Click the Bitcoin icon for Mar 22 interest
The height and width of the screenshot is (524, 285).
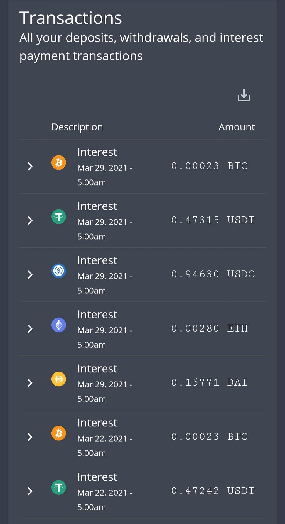coord(59,433)
